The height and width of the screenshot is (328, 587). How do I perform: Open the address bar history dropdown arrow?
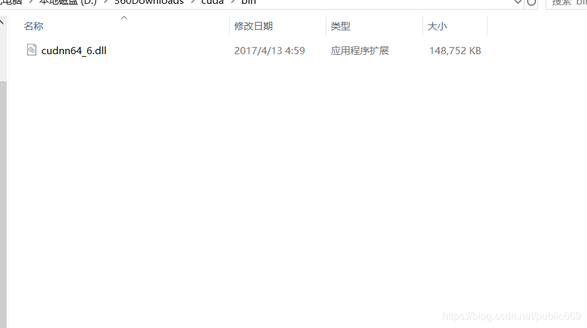[x=518, y=2]
